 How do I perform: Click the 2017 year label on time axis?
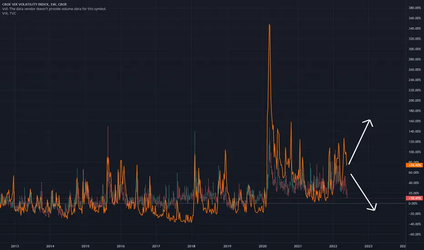pos(156,246)
